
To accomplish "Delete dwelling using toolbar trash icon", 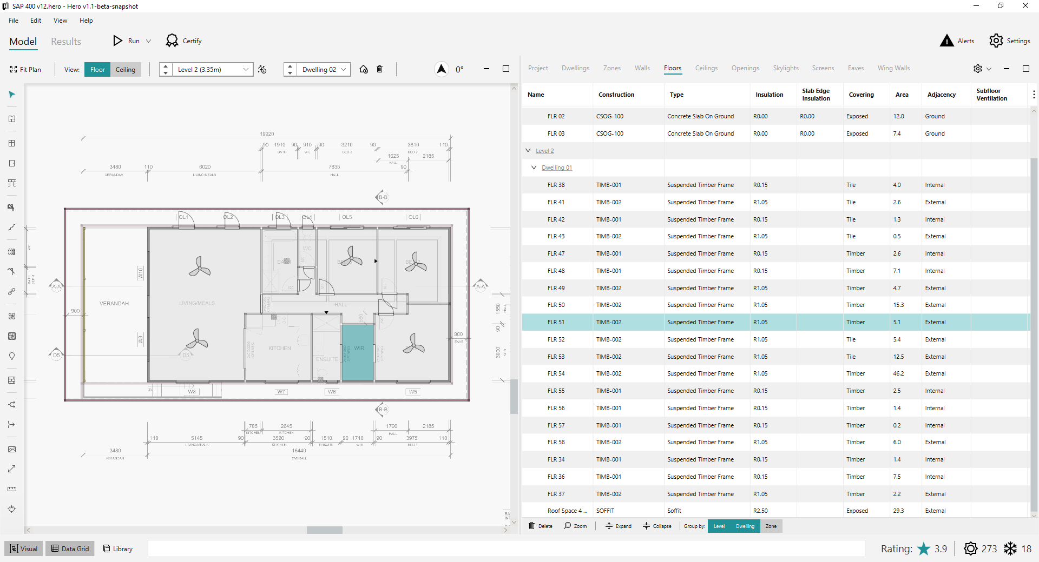I will coord(380,69).
